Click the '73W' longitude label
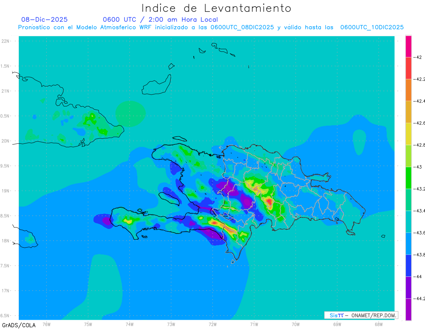The height and width of the screenshot is (329, 425). click(171, 324)
